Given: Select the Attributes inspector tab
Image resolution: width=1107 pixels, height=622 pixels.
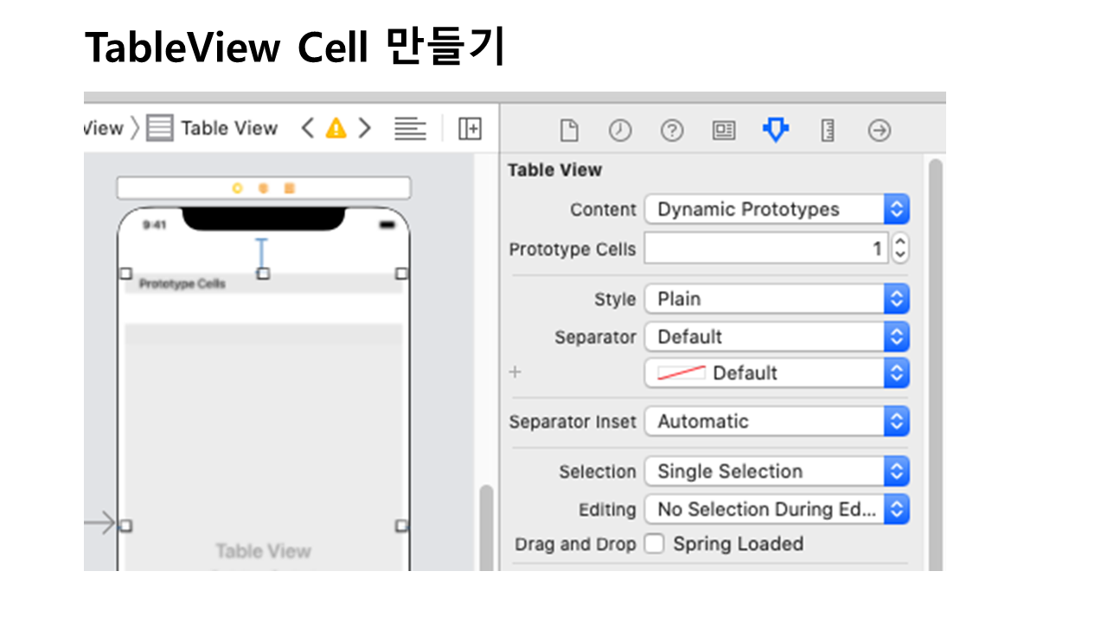Looking at the screenshot, I should [x=776, y=130].
